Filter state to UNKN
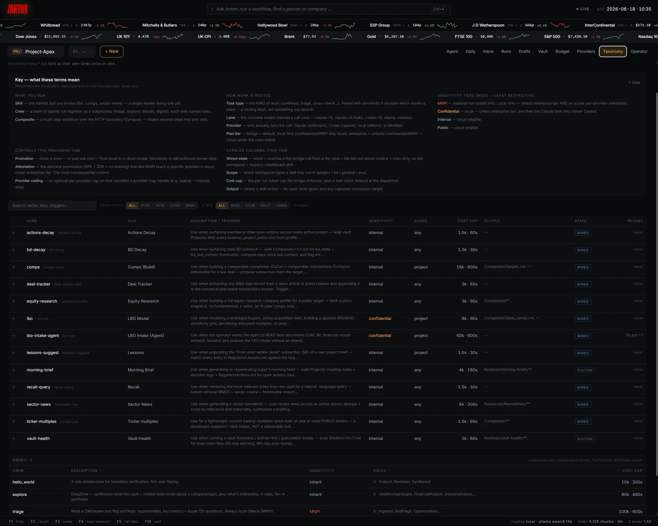This screenshot has height=526, width=658. (282, 206)
